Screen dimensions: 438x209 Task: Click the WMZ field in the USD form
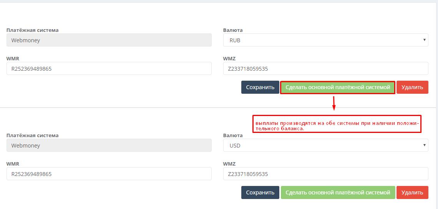pos(325,174)
